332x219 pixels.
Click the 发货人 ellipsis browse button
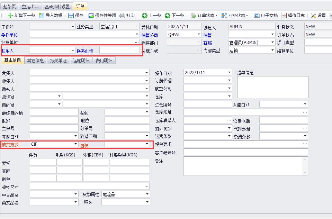coord(146,72)
